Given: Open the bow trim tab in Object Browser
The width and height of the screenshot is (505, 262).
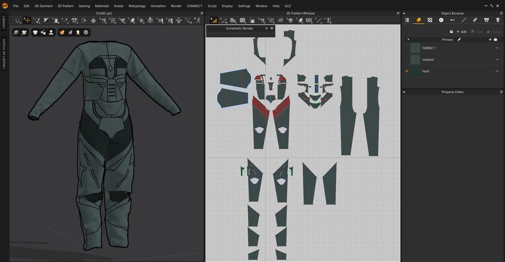Looking at the screenshot, I should tap(486, 20).
